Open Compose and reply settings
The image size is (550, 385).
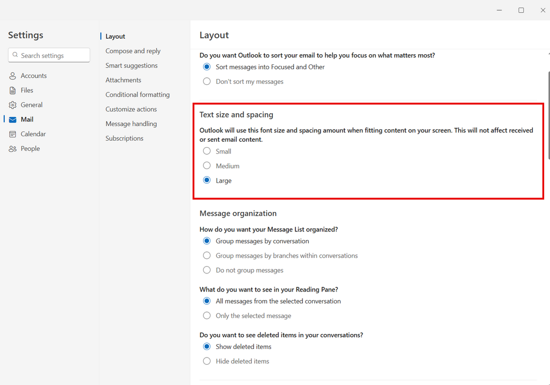click(x=133, y=51)
